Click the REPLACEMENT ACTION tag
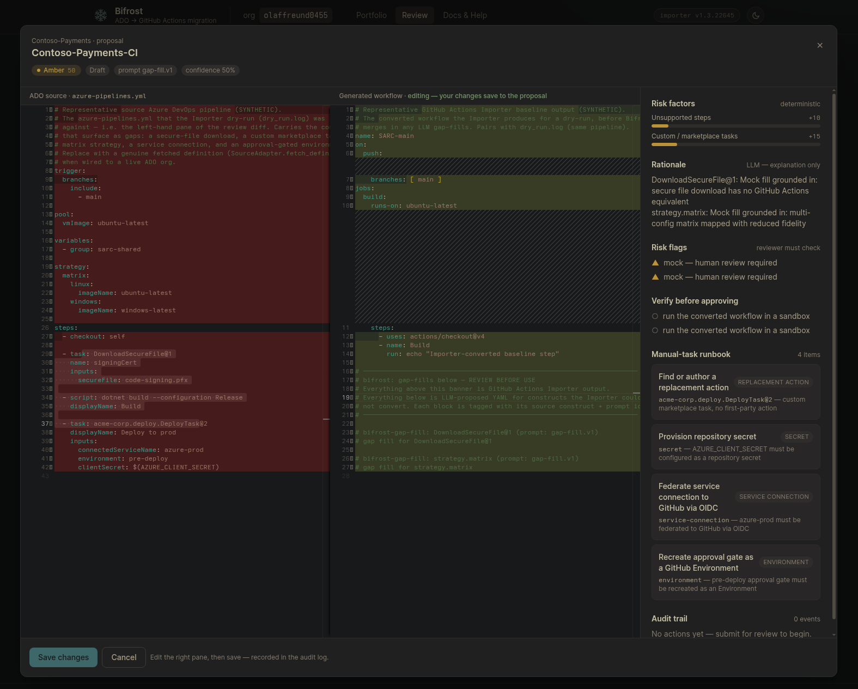858x689 pixels. (773, 382)
